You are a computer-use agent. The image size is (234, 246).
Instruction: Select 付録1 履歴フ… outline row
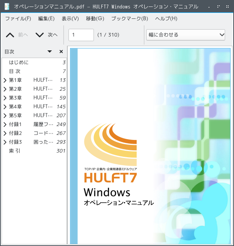click(34, 125)
